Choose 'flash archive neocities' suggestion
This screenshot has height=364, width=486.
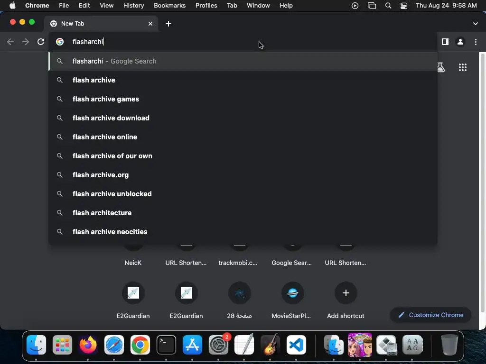[243, 231]
